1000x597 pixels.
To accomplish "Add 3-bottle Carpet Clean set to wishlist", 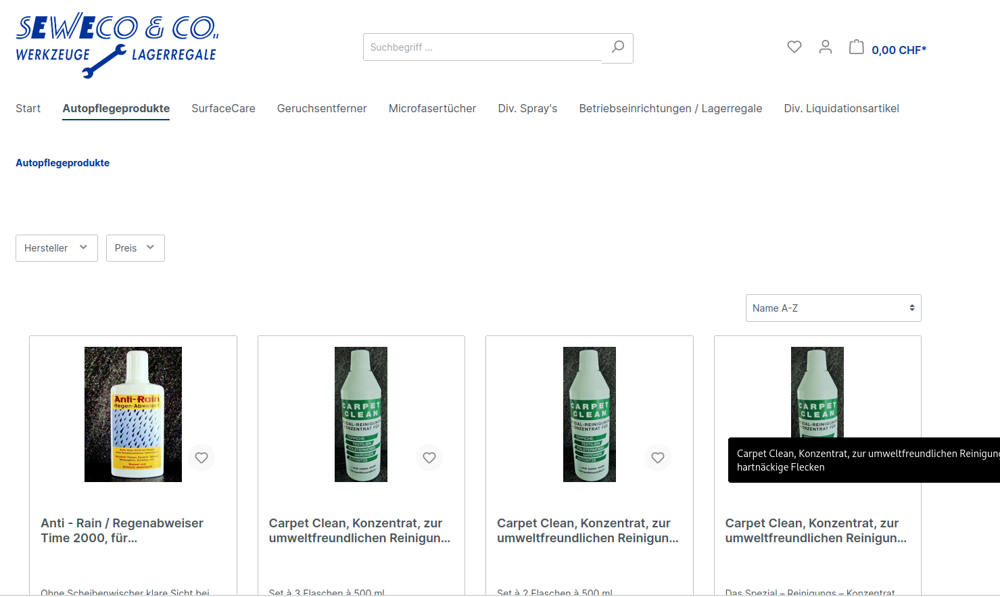I will point(429,458).
